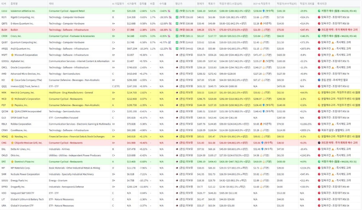Click the blue circle icon in KO opinion

319,80
